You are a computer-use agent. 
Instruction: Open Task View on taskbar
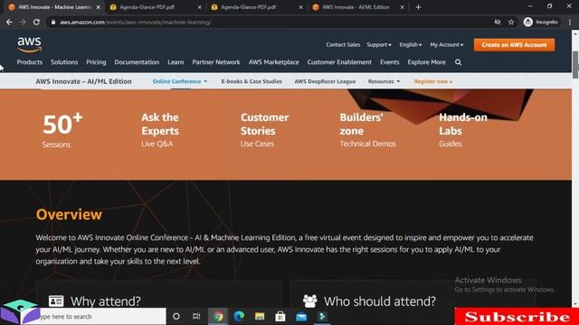(x=196, y=316)
